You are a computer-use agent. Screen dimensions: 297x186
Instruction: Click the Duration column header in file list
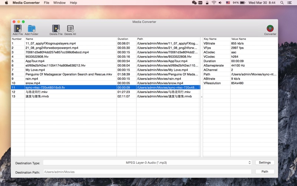[x=127, y=39]
